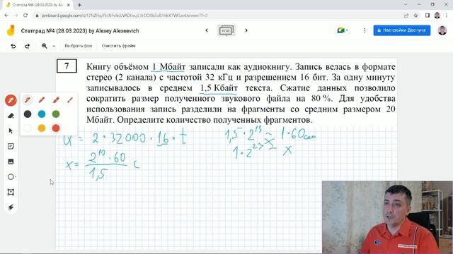This screenshot has height=254, width=453.
Task: Choose the marker brush type
Action: (x=42, y=100)
